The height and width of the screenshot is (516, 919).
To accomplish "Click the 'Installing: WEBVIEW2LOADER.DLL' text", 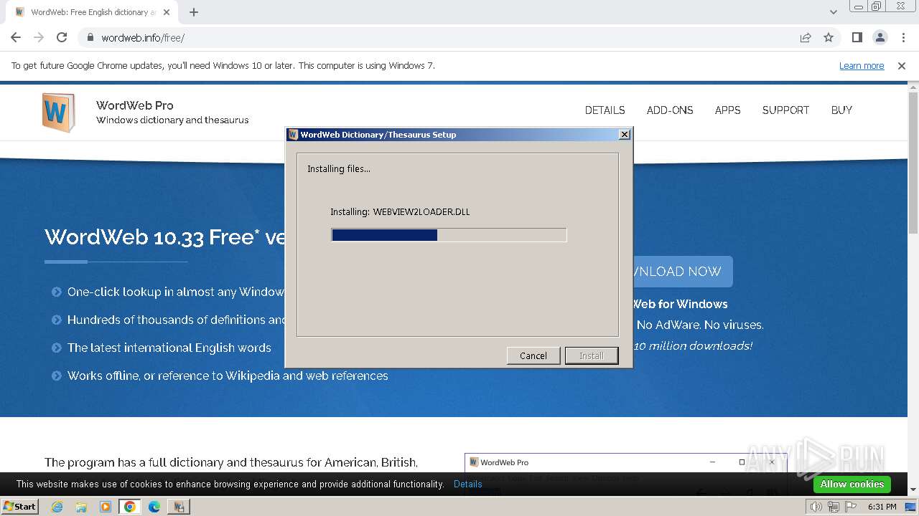I will [400, 212].
